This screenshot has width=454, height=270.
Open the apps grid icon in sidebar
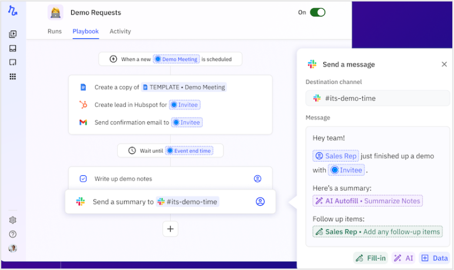pos(12,76)
